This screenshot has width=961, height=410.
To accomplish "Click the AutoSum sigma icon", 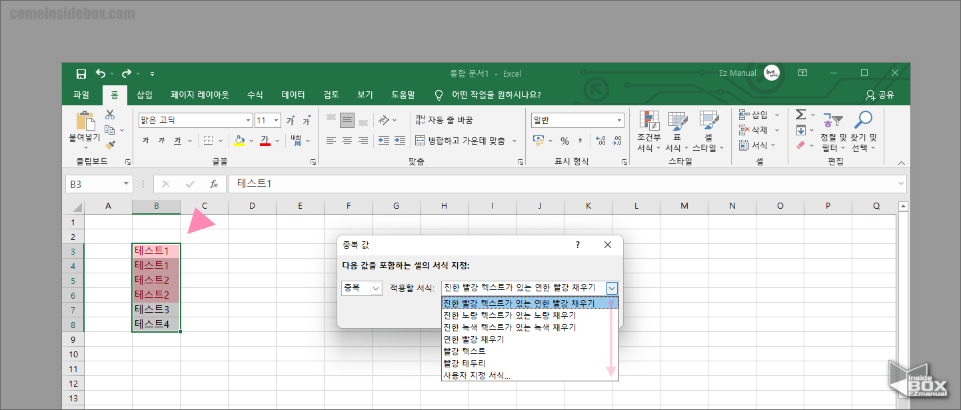I will pyautogui.click(x=801, y=115).
